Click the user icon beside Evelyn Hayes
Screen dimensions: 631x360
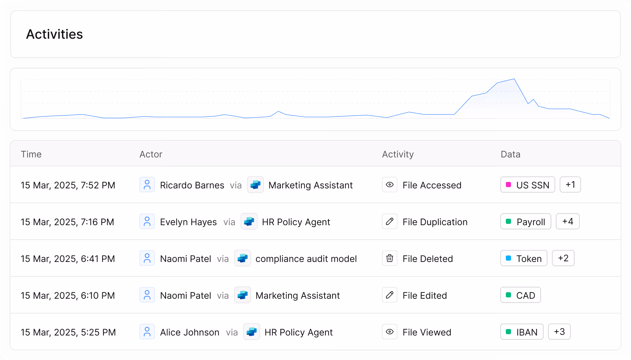147,222
